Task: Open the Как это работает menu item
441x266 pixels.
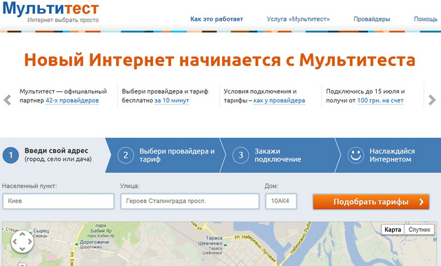Action: [x=216, y=19]
